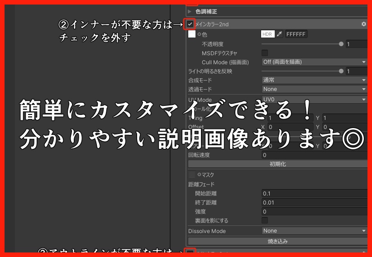Viewport: 372px width, 257px height.
Task: Click the 強度 value field
Action: pos(315,211)
